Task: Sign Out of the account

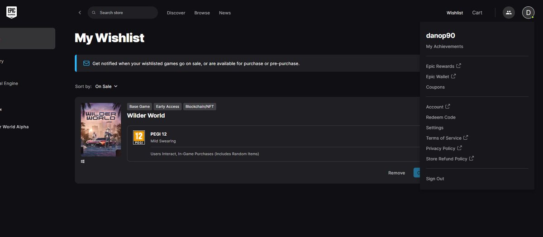Action: [435, 179]
